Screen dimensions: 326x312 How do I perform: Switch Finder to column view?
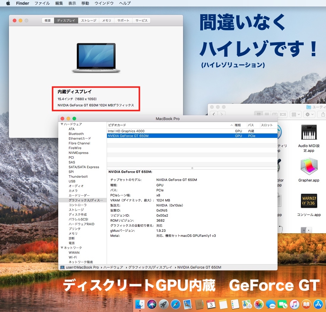pos(275,114)
